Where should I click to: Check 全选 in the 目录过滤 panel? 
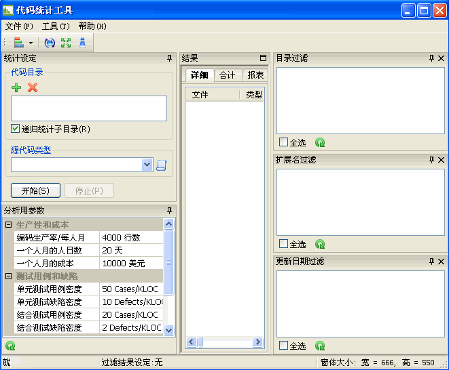(284, 143)
